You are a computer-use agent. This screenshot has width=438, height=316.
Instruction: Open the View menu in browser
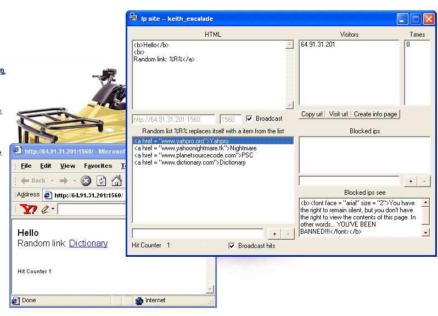point(68,166)
